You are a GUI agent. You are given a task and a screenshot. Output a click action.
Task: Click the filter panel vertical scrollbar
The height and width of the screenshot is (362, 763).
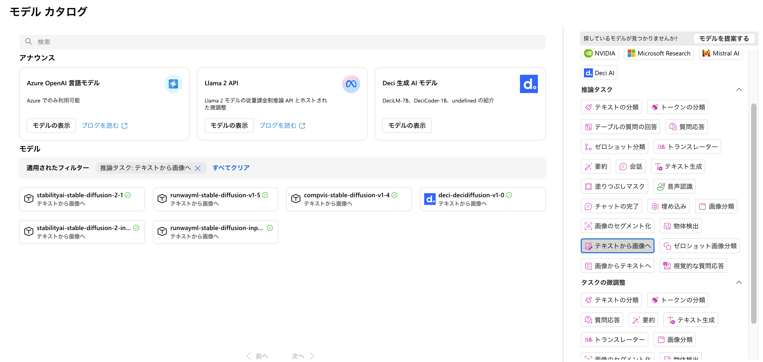(754, 213)
